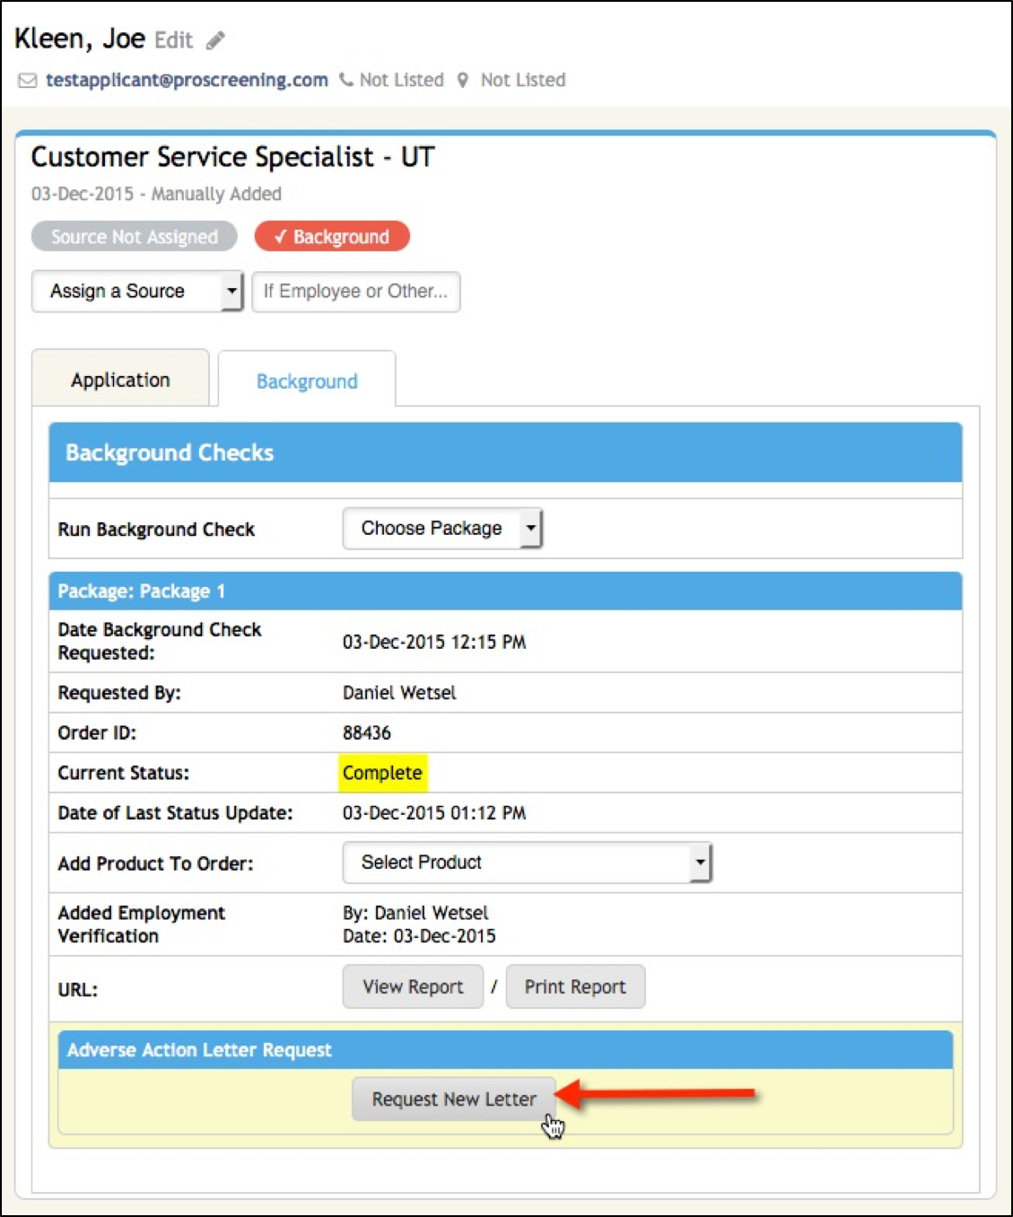Click the phone handset icon

[x=345, y=80]
